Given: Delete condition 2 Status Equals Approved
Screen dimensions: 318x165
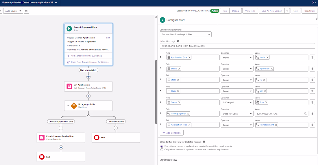Looking at the screenshot, I should (312, 69).
